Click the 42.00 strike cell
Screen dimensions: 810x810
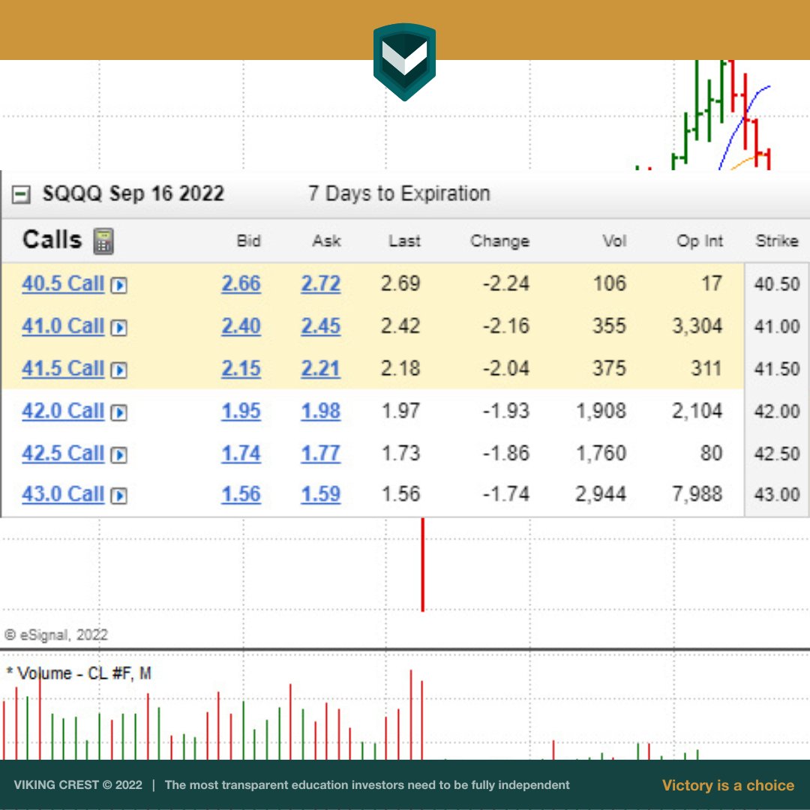(777, 411)
